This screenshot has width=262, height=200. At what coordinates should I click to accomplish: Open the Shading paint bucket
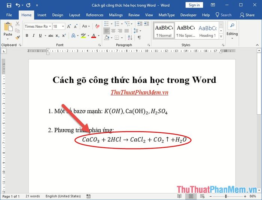(x=107, y=38)
